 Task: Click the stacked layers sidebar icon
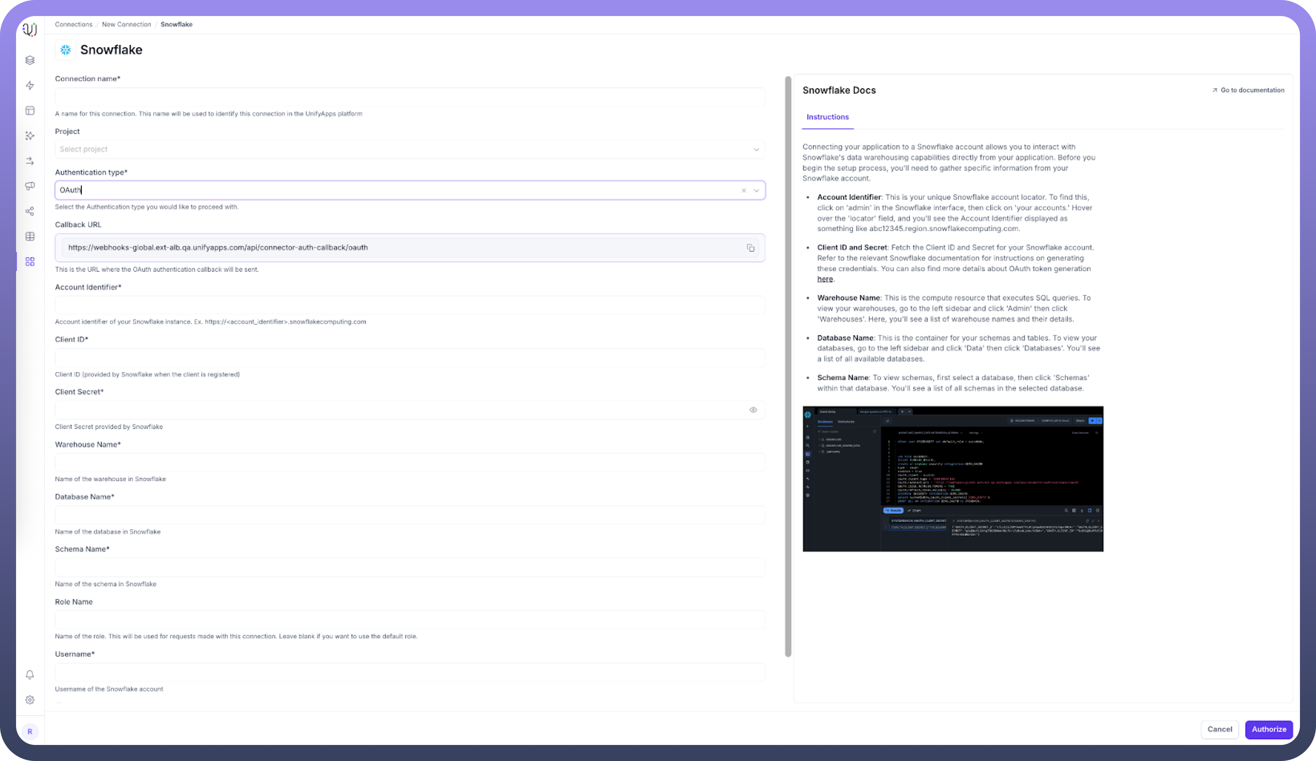(x=30, y=60)
